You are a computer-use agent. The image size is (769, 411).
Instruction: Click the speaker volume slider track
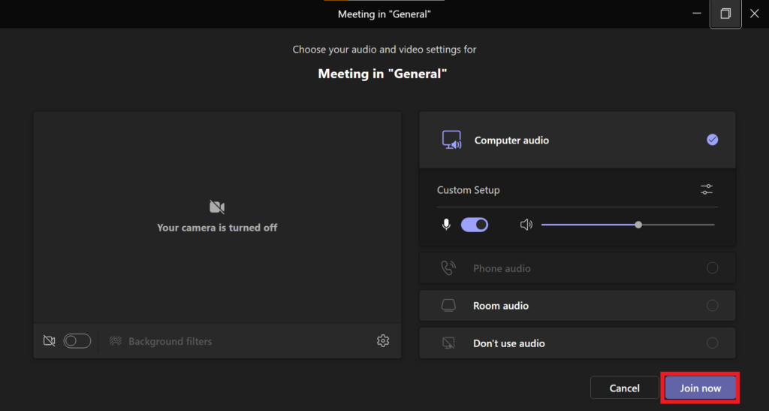pyautogui.click(x=628, y=225)
